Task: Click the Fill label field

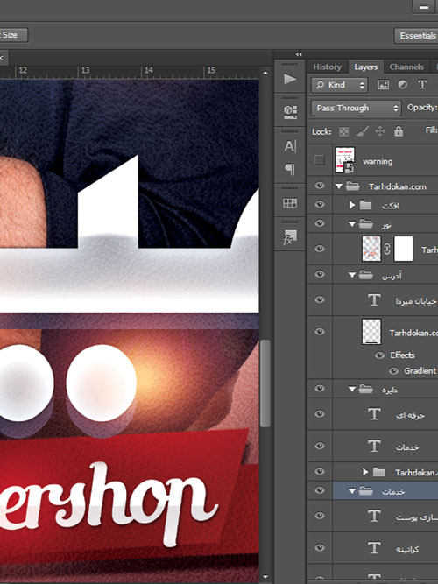Action: pyautogui.click(x=431, y=130)
